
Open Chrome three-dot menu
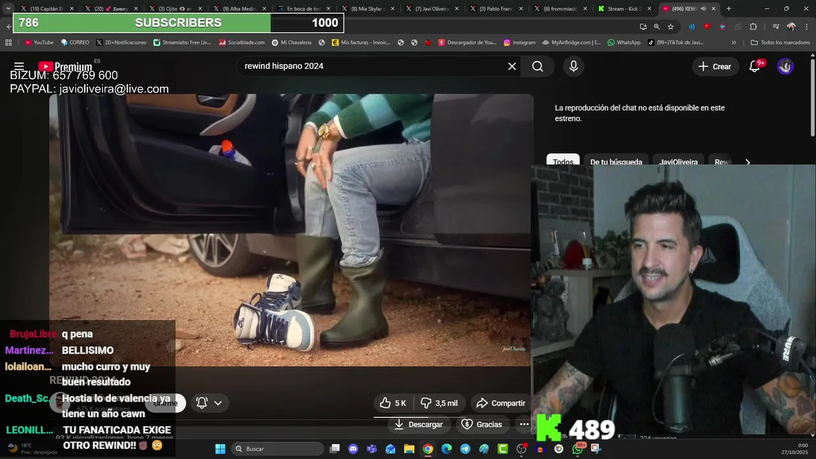[806, 27]
